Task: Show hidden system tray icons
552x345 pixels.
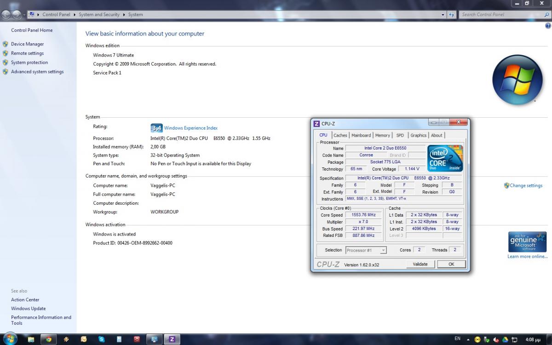Action: pyautogui.click(x=468, y=339)
